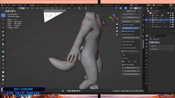Pick the Transform tool
The height and width of the screenshot is (98, 175).
click(x=3, y=35)
